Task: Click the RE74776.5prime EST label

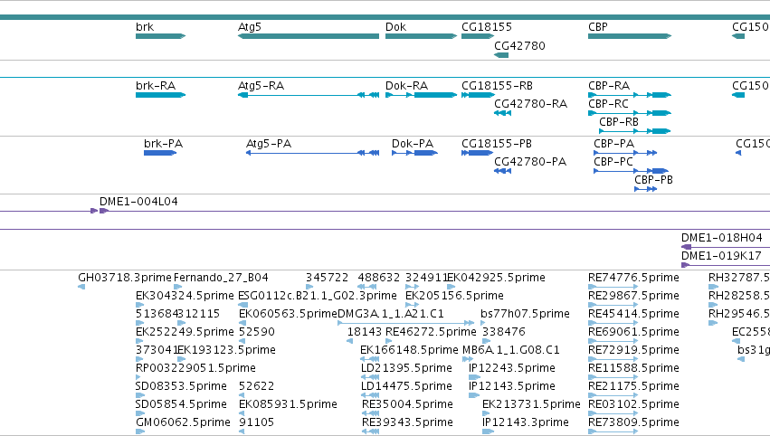Action: (x=634, y=278)
